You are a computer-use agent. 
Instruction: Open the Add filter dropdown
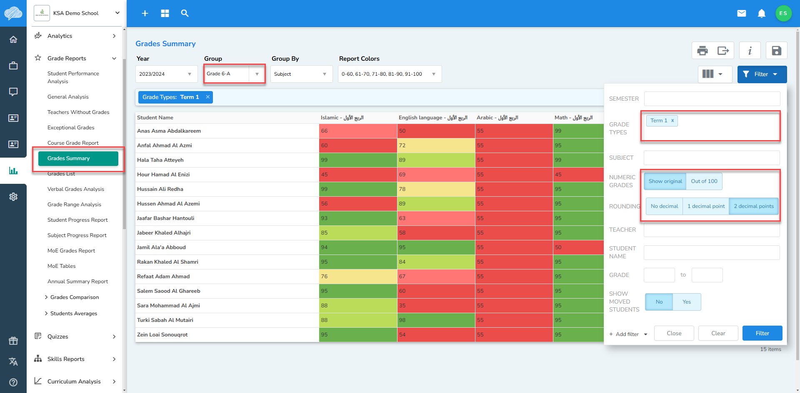click(628, 334)
